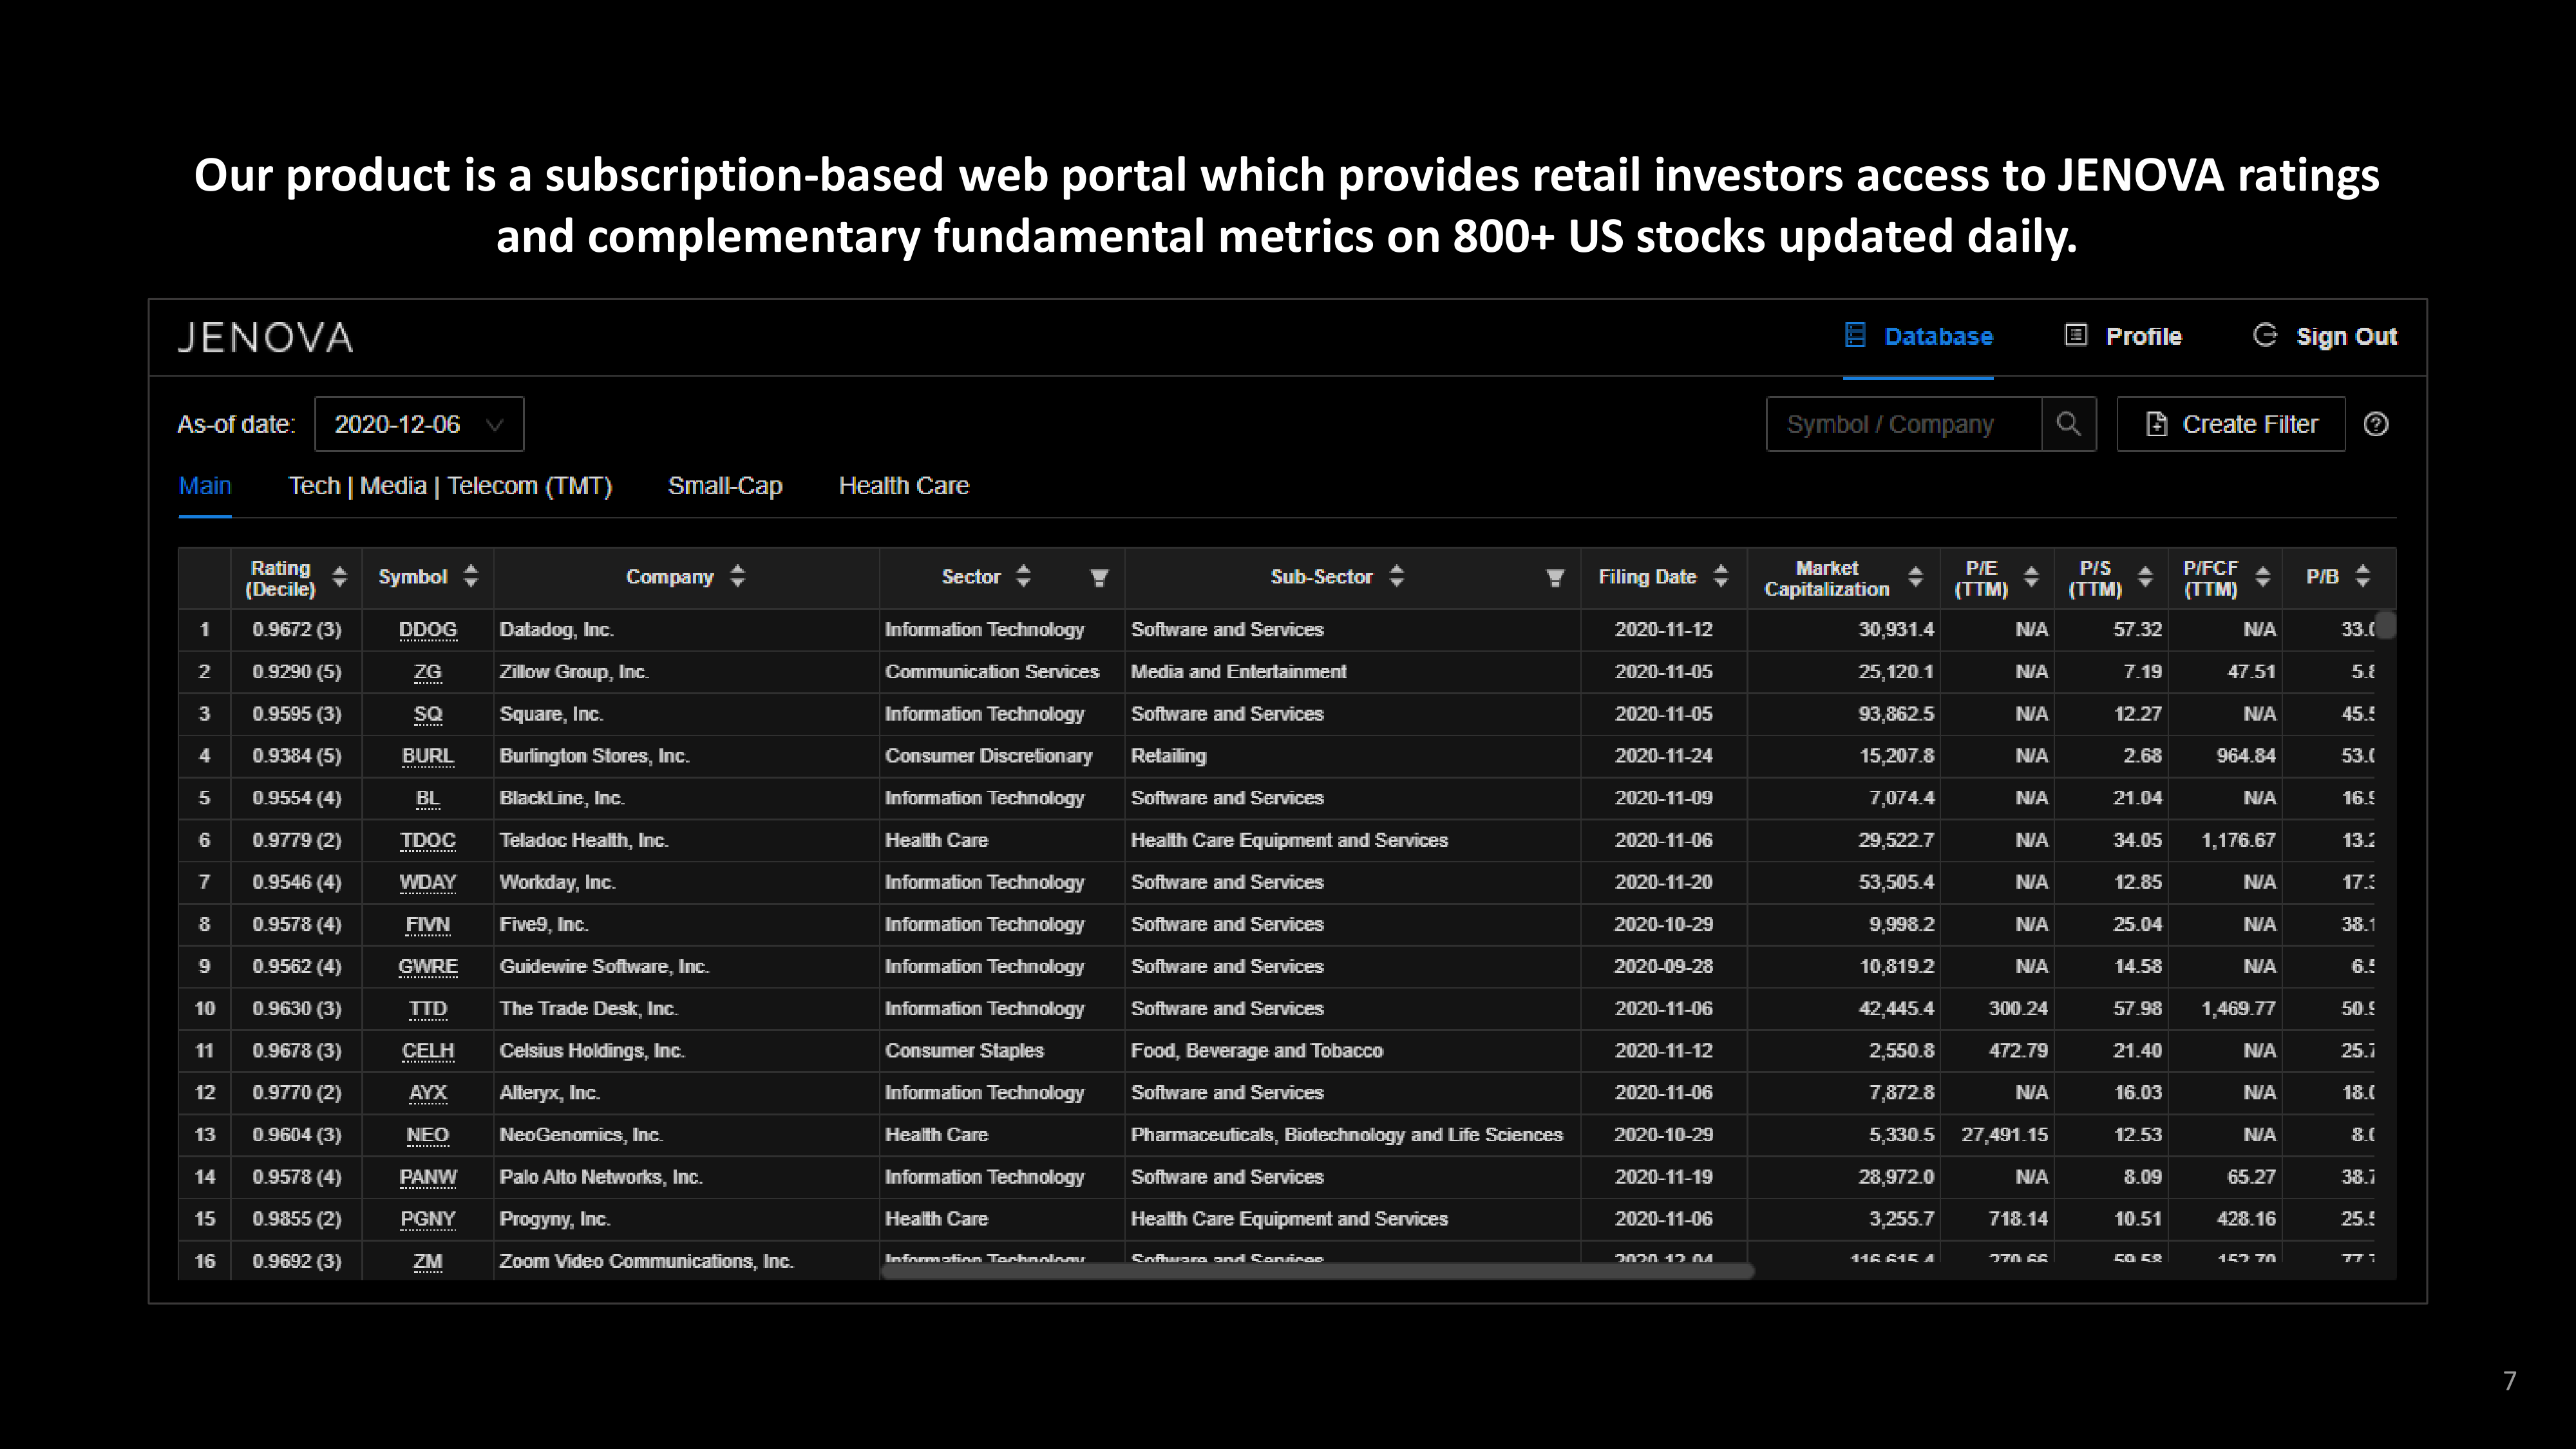2576x1449 pixels.
Task: Open the CELH symbol link
Action: point(428,1050)
